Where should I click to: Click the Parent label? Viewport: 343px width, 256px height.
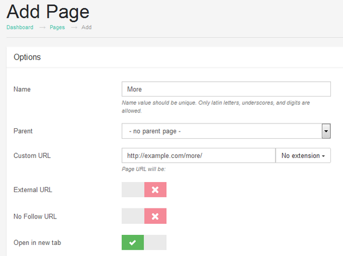pos(23,131)
